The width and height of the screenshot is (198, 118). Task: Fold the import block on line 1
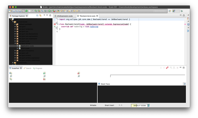(58, 19)
